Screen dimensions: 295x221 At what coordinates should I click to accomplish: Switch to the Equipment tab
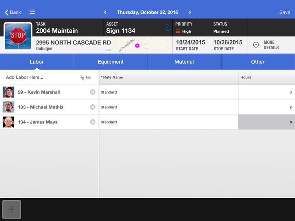tap(111, 62)
